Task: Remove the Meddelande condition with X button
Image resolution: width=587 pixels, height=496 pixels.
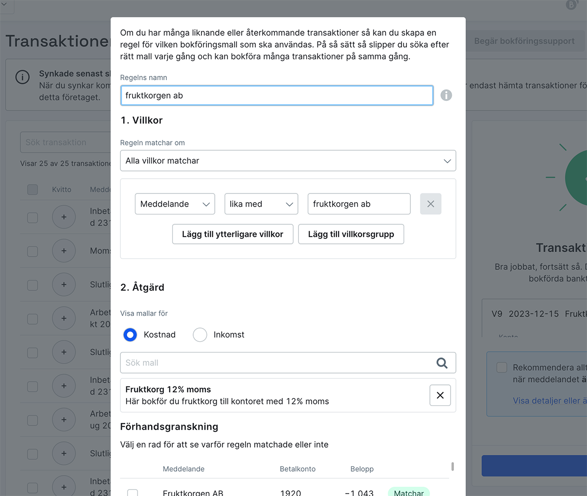Action: pos(430,204)
